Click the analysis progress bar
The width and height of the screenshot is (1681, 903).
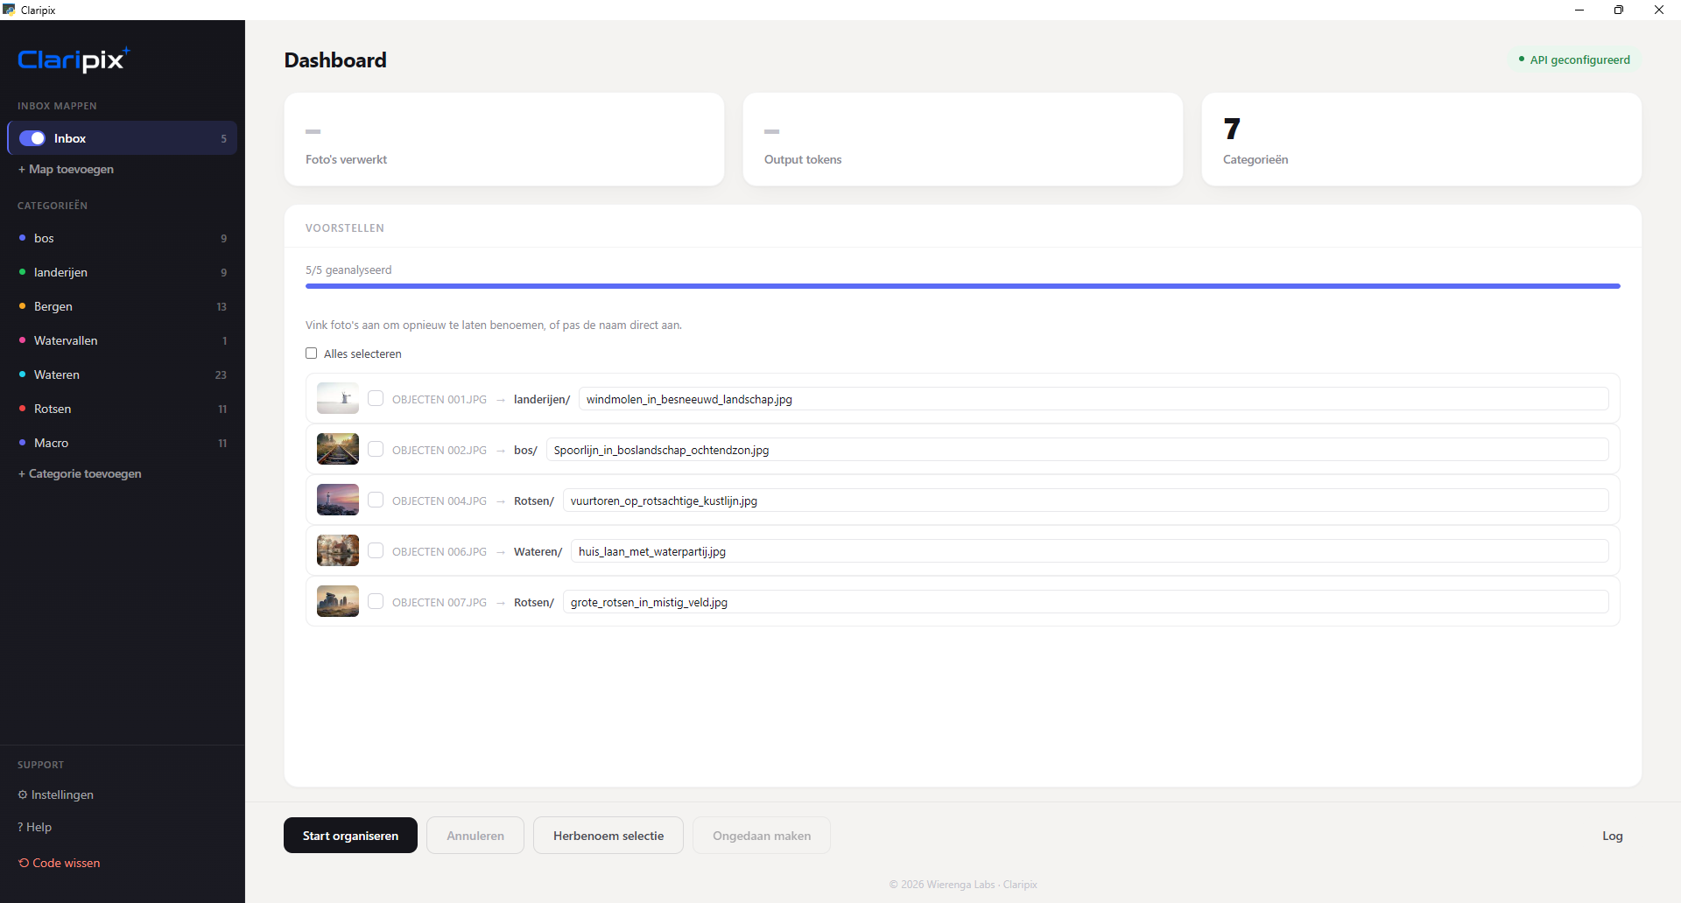click(963, 286)
